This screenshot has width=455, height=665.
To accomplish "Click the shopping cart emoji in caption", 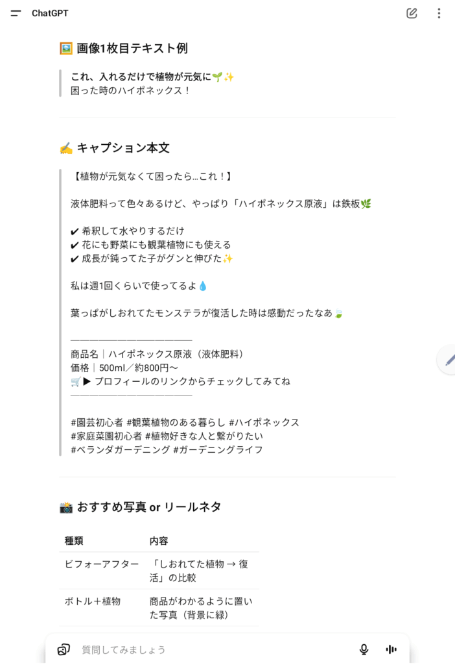I will pyautogui.click(x=76, y=382).
